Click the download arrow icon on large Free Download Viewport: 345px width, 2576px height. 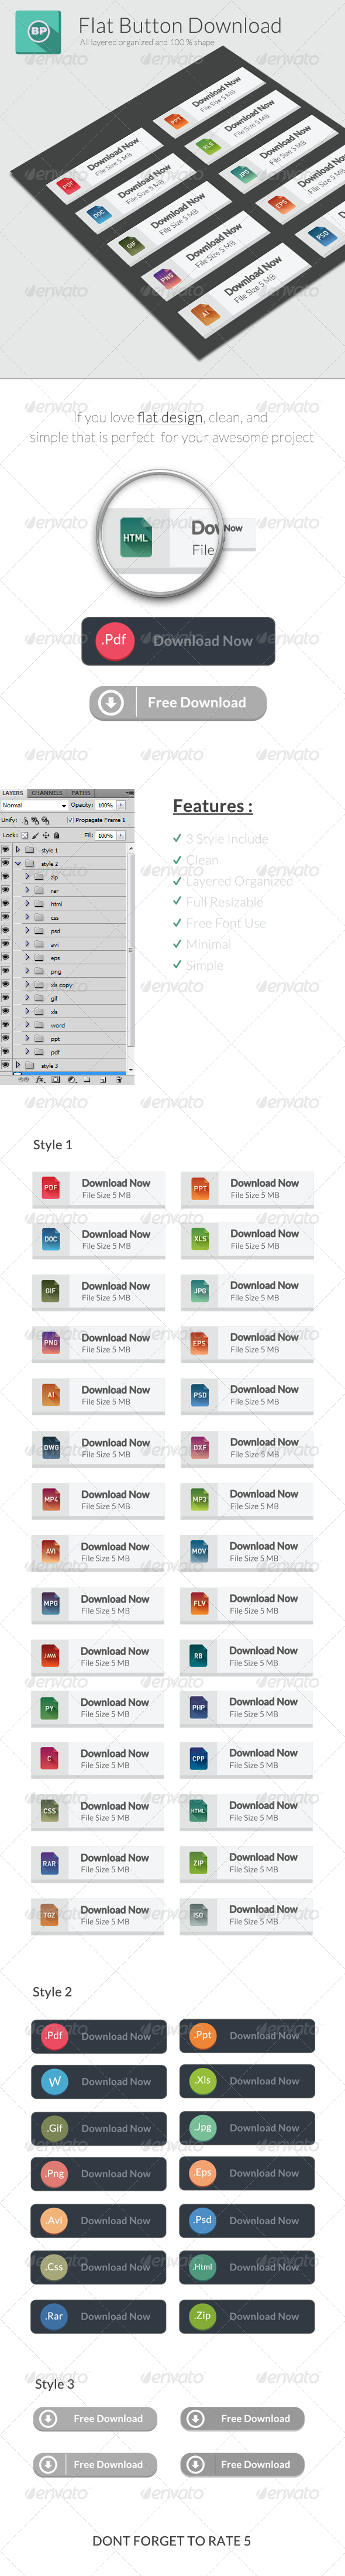[x=111, y=702]
